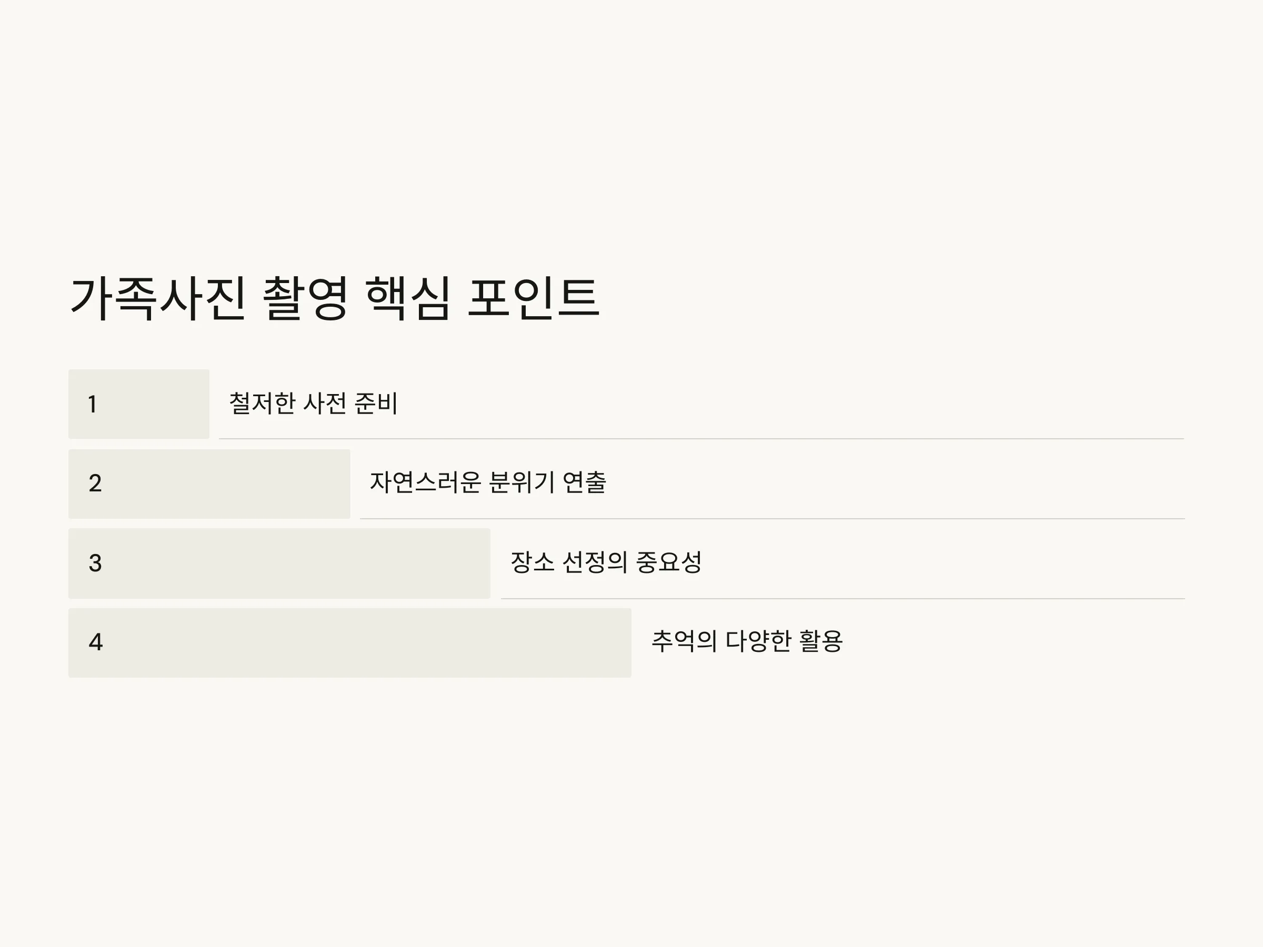1263x947 pixels.
Task: Click the word 촬영 in the heading
Action: (x=305, y=298)
